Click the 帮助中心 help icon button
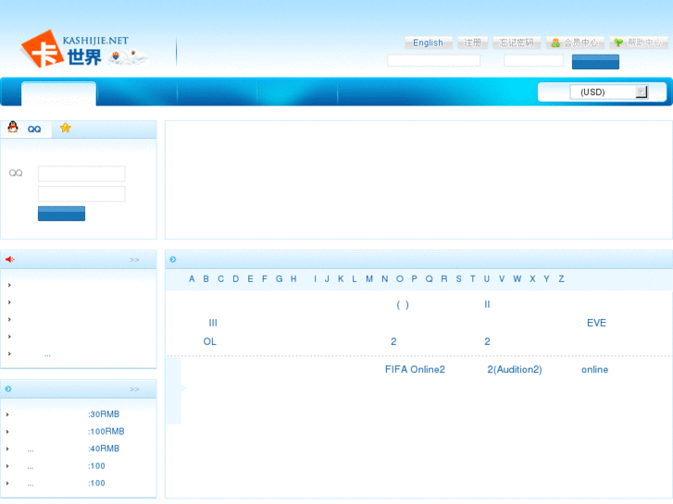 pos(638,43)
